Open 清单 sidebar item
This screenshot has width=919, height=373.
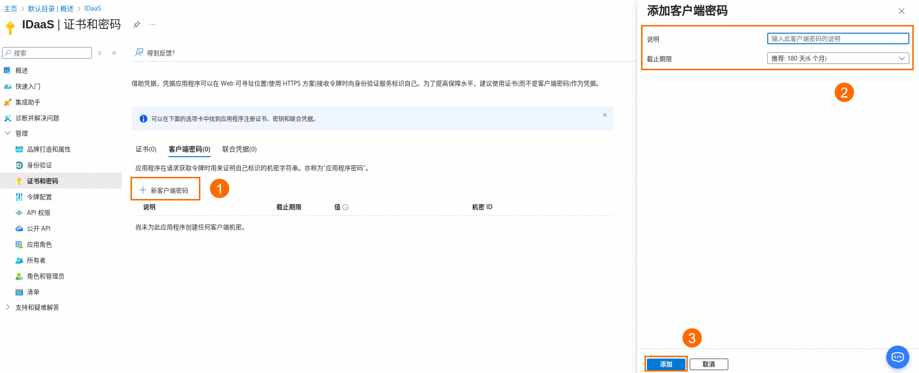[x=33, y=292]
